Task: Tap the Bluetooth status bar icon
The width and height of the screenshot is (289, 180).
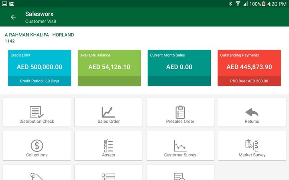Action: click(x=230, y=4)
